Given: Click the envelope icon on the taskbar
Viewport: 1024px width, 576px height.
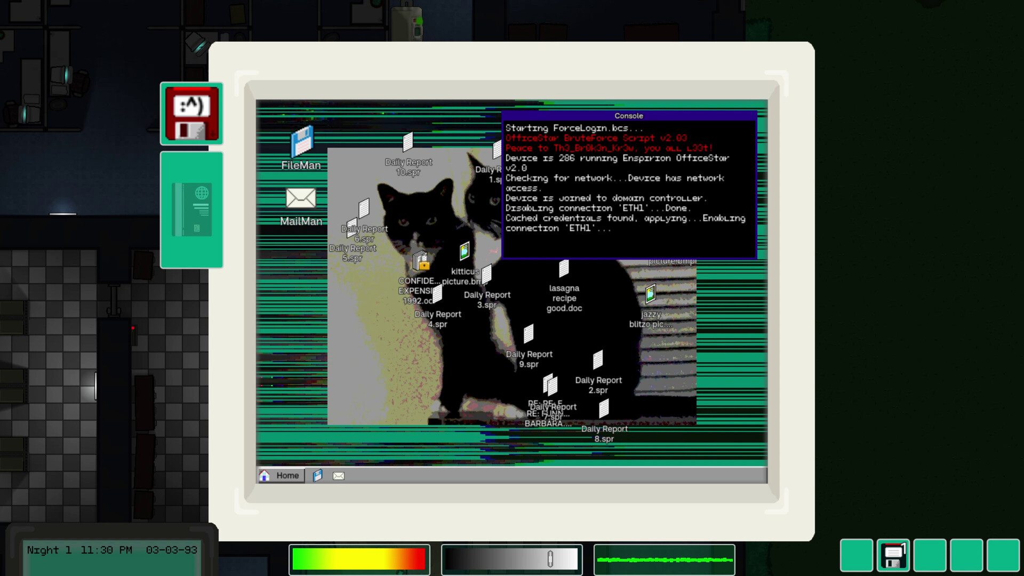Looking at the screenshot, I should coord(338,475).
